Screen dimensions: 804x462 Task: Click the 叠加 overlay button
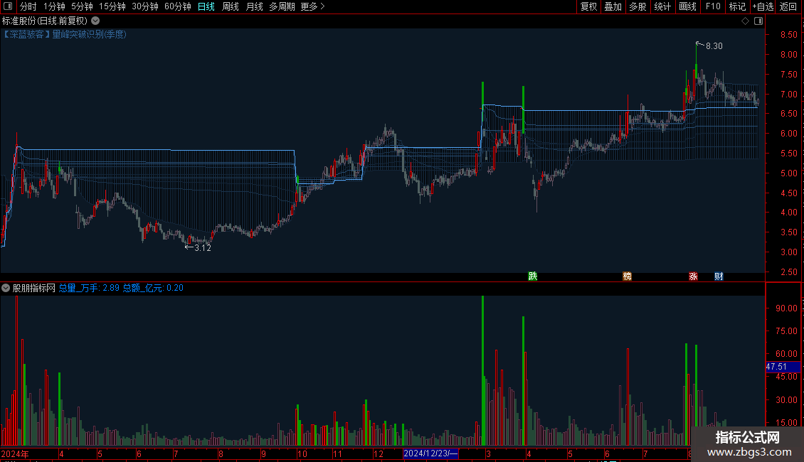613,6
